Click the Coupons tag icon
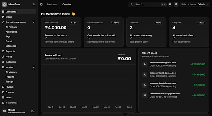Image resolution: width=212 pixels, height=116 pixels. point(3,92)
